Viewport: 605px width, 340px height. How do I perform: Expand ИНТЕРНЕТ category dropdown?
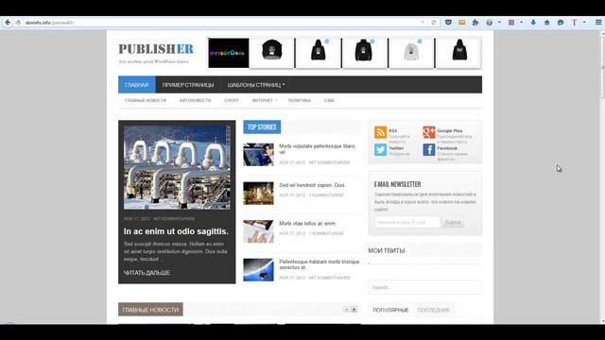click(265, 100)
